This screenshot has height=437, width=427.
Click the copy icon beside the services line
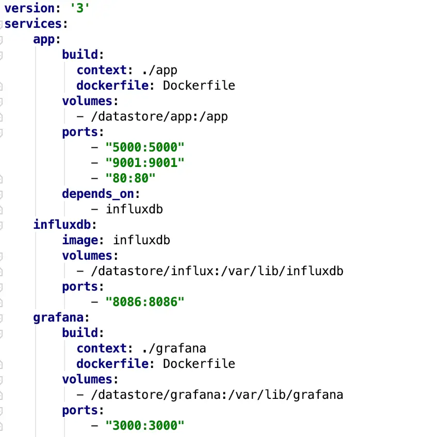coord(2,23)
